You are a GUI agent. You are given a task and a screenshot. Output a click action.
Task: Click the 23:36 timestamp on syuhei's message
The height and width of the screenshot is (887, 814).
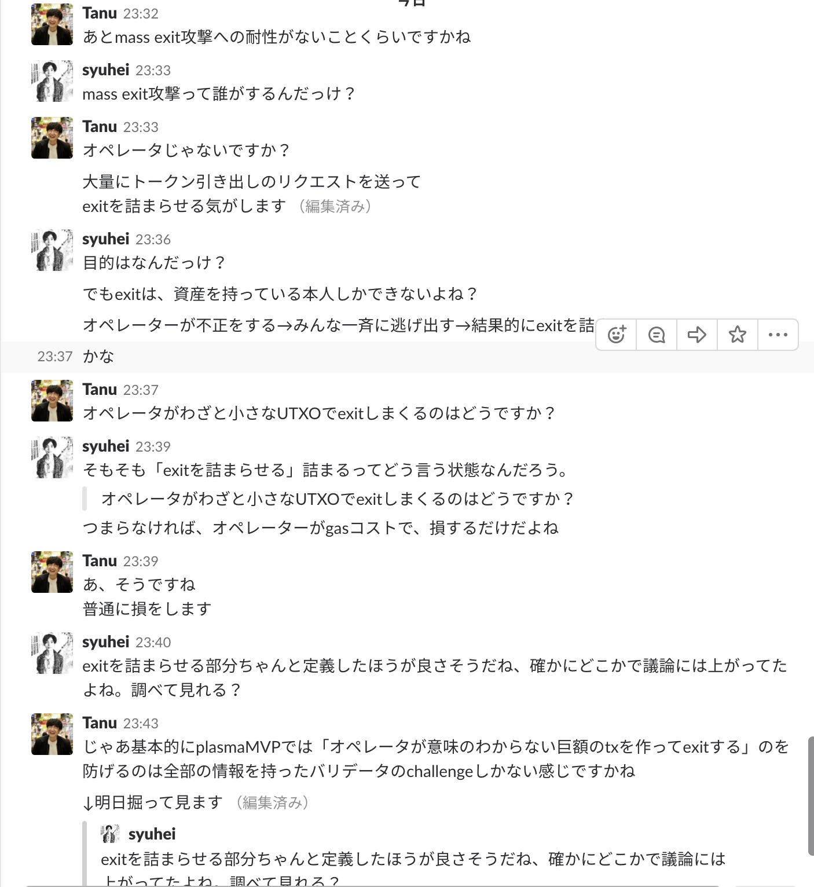click(153, 239)
